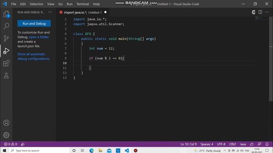Click line number 7 in gutter
This screenshot has height=153, width=273.
66,48
